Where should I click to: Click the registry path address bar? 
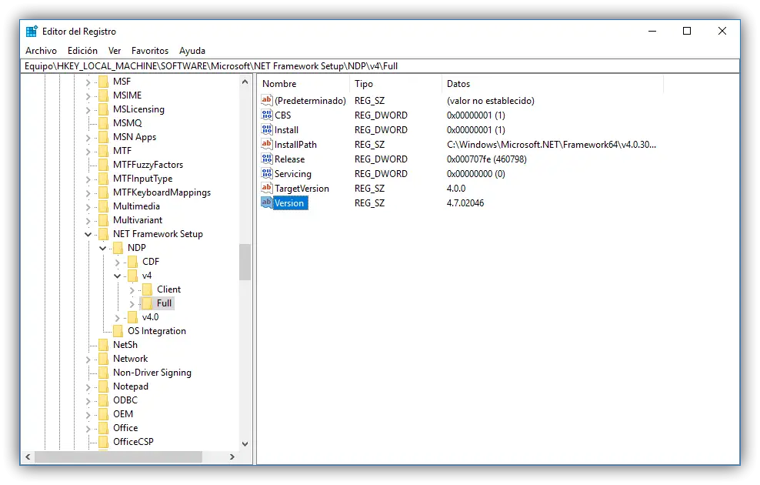(380, 66)
